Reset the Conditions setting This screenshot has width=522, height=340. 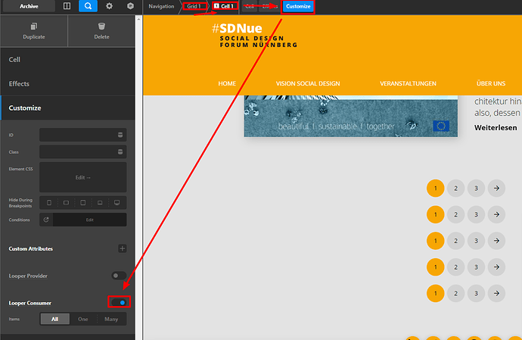(46, 220)
